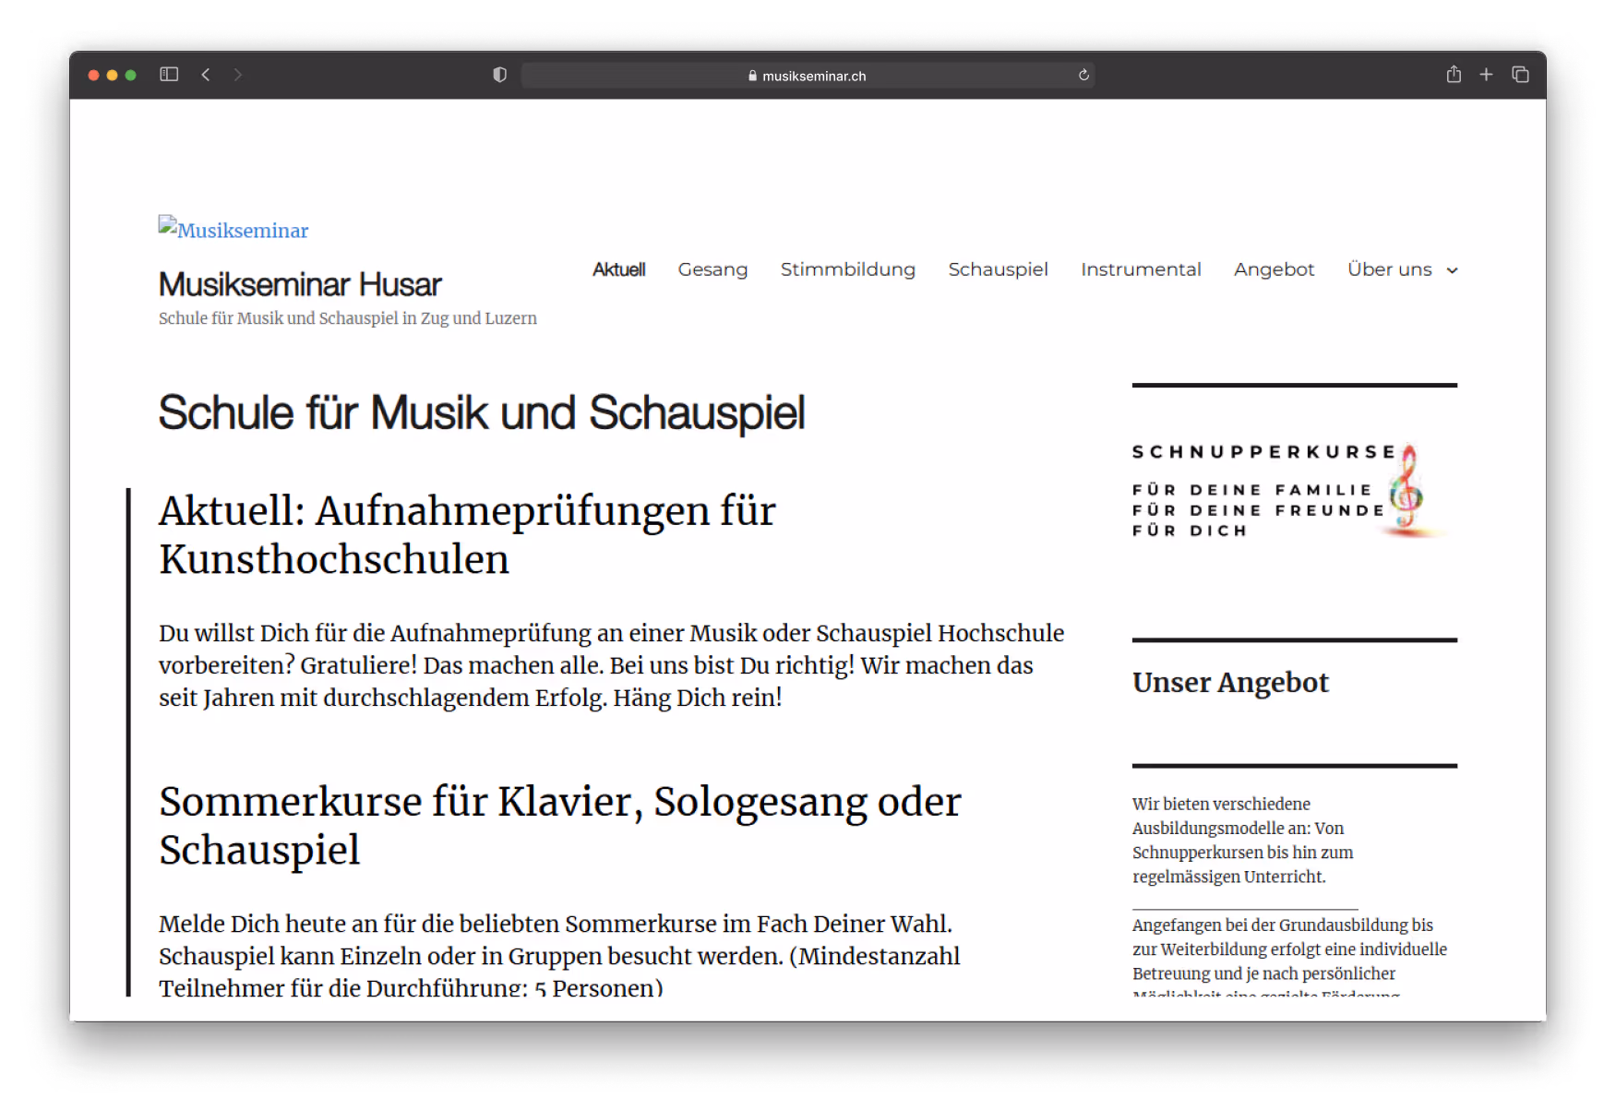Click heading Sommerkurse für Klavier, Sologesang oder Schauspiel

(559, 826)
